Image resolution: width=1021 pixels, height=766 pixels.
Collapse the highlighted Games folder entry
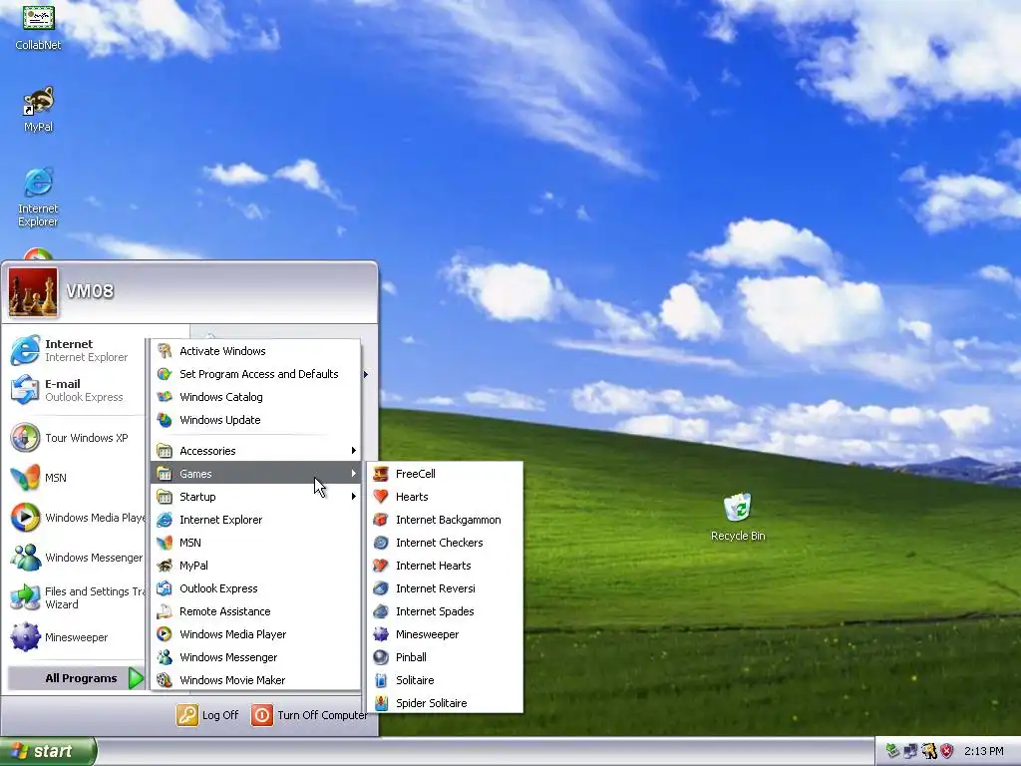(256, 474)
